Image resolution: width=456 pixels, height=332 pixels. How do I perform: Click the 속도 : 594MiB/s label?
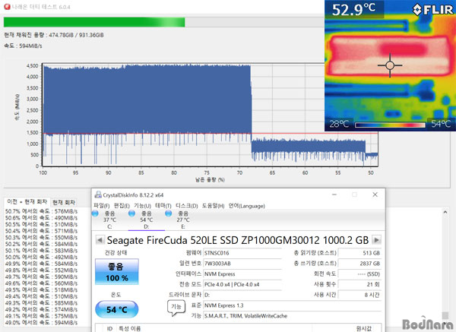[23, 46]
